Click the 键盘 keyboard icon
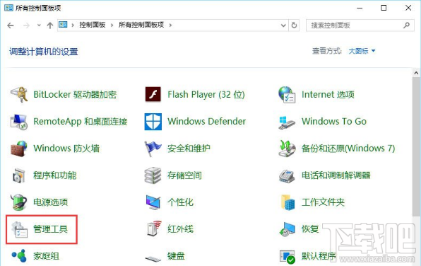The height and width of the screenshot is (266, 421). click(153, 259)
